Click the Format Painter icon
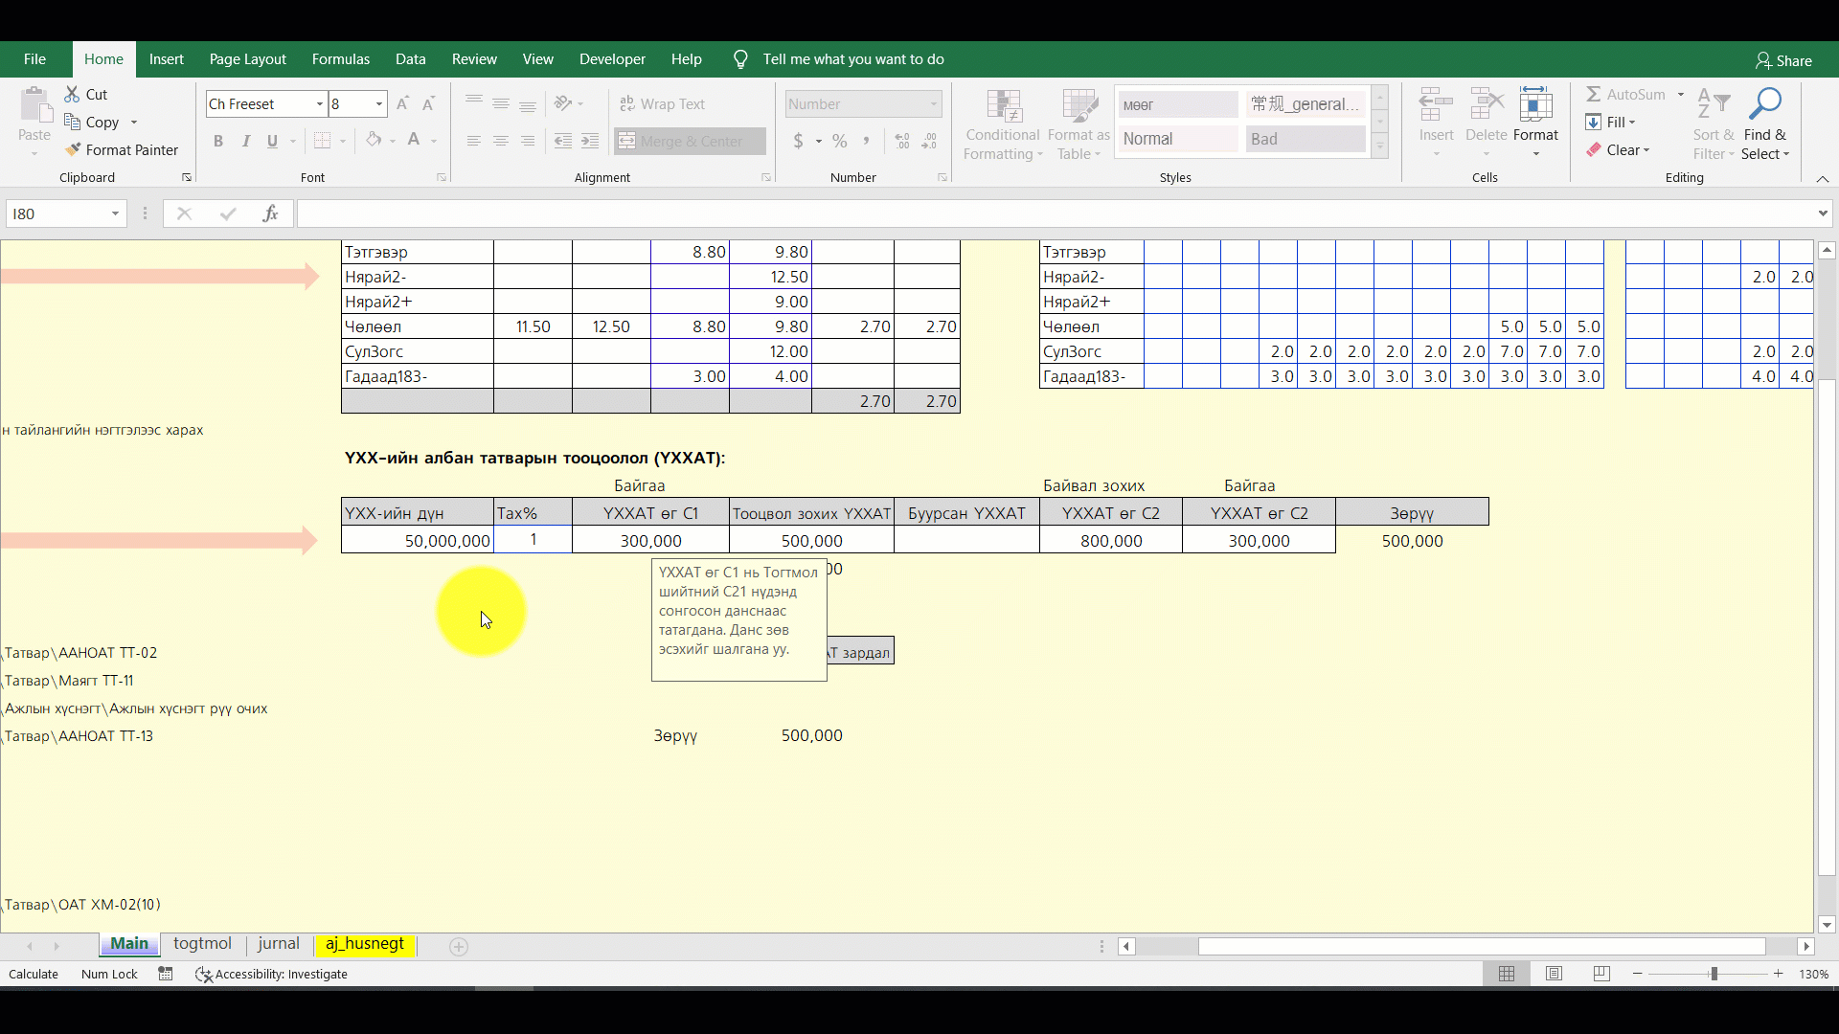Viewport: 1839px width, 1034px height. (73, 150)
